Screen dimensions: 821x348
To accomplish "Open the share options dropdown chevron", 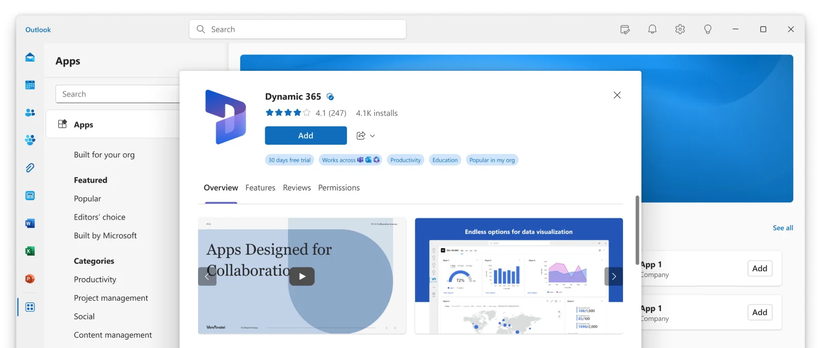I will click(373, 136).
